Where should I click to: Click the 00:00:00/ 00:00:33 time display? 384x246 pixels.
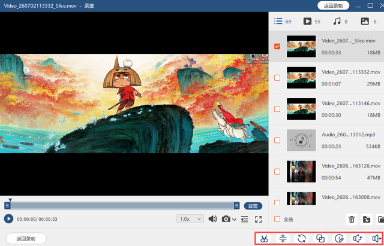click(x=37, y=219)
